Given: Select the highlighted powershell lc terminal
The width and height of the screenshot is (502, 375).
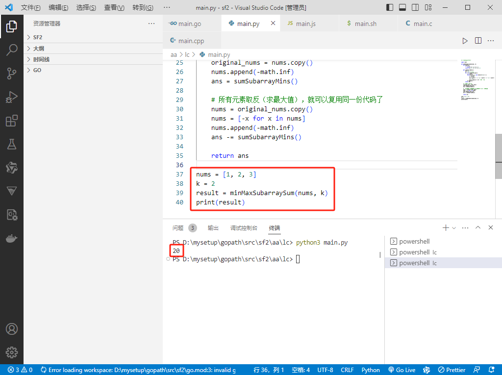Looking at the screenshot, I should pyautogui.click(x=443, y=263).
